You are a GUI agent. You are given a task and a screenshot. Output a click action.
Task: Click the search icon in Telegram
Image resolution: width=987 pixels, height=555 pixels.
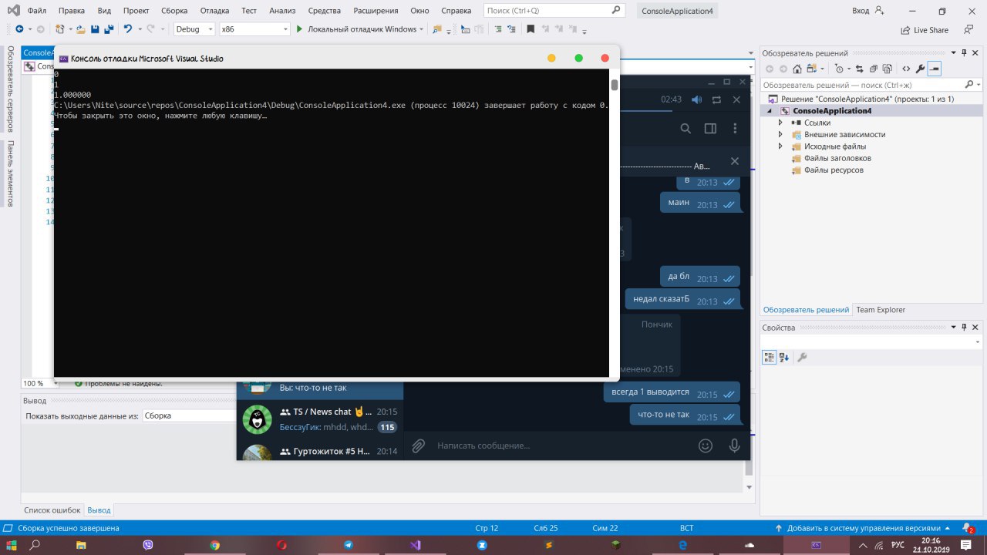pos(685,129)
